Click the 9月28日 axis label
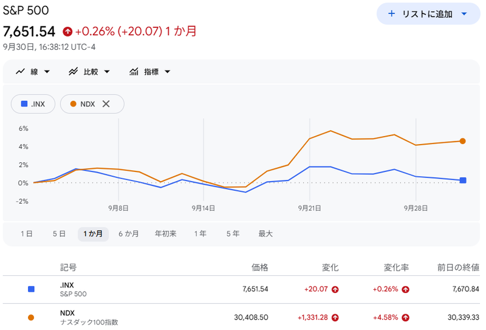Viewport: 486px width, 330px height. coord(416,208)
